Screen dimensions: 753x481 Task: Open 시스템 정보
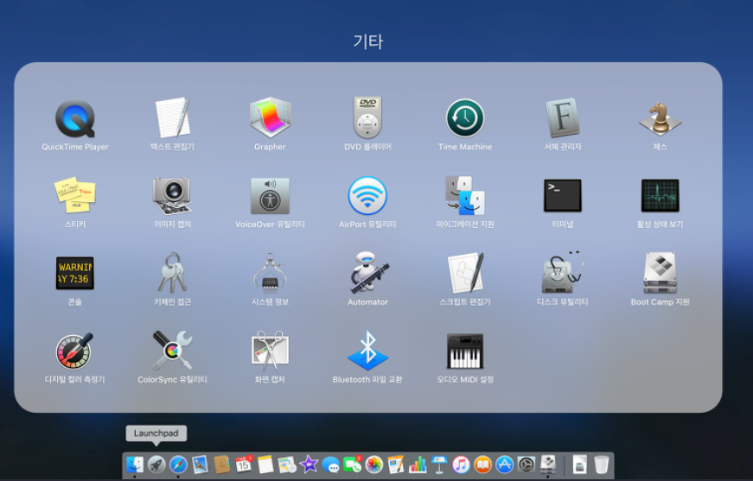[x=270, y=273]
